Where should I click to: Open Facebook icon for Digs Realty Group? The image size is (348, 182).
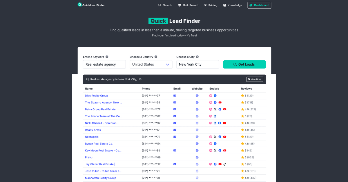coord(215,96)
